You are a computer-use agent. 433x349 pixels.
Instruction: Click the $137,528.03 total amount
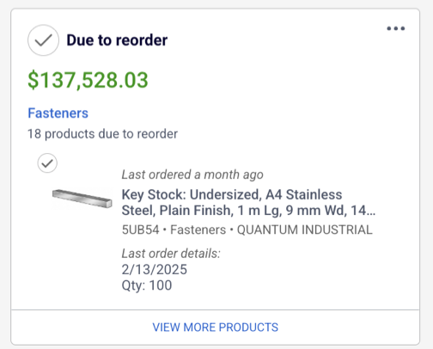tap(88, 80)
